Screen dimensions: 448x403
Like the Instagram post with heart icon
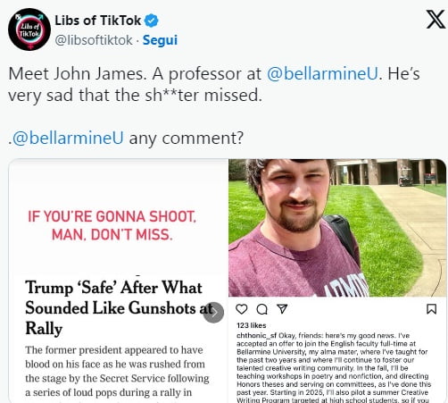tap(242, 309)
